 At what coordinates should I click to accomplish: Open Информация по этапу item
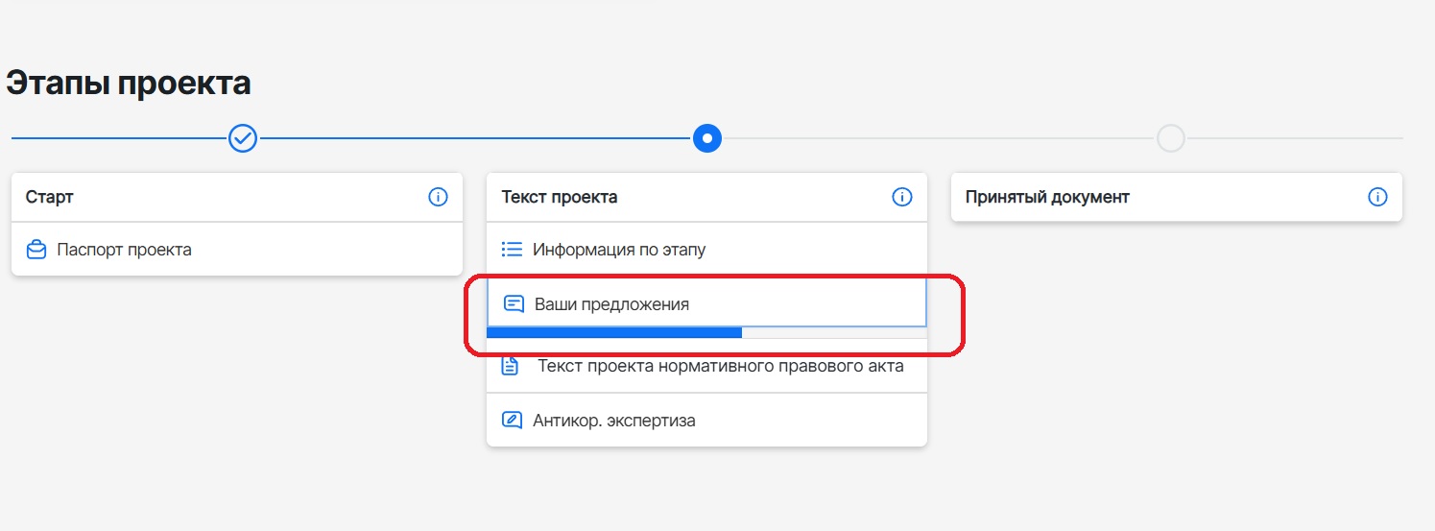pos(706,250)
